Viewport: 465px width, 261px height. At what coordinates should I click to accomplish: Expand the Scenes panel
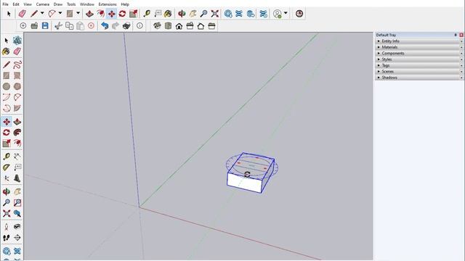tap(419, 71)
